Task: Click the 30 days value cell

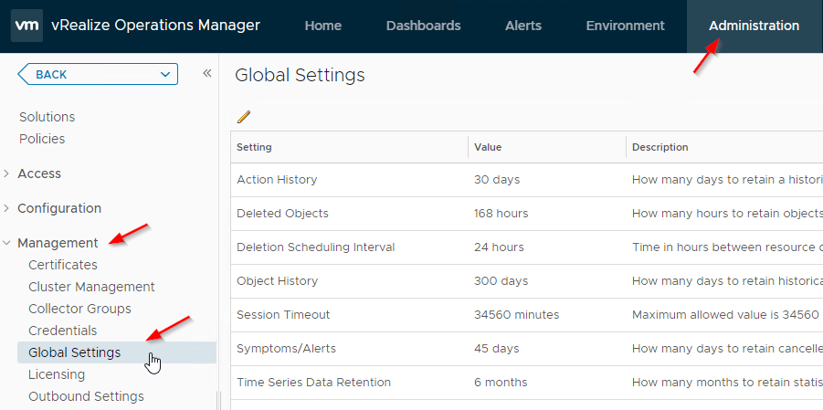Action: 497,180
